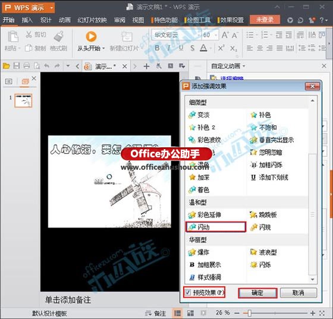Image resolution: width=333 pixels, height=319 pixels.
Task: Open font size 60 dropdown
Action: pos(216,35)
